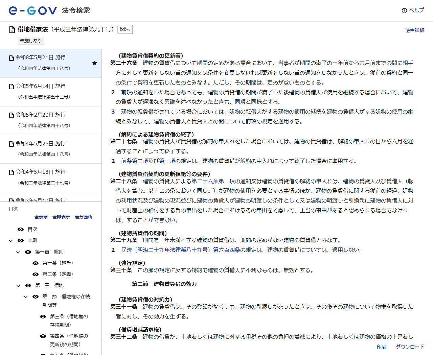The height and width of the screenshot is (355, 433).
Task: Click the 全表示 link
Action: pyautogui.click(x=41, y=217)
